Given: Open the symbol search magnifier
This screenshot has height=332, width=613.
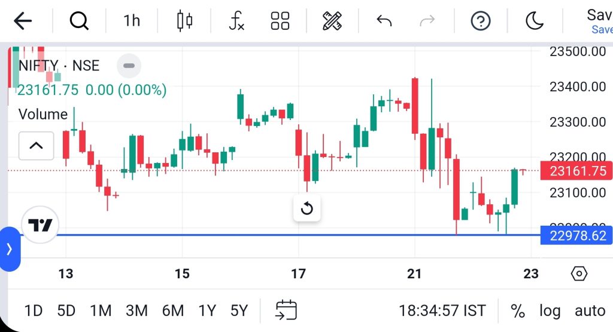Looking at the screenshot, I should (x=78, y=21).
